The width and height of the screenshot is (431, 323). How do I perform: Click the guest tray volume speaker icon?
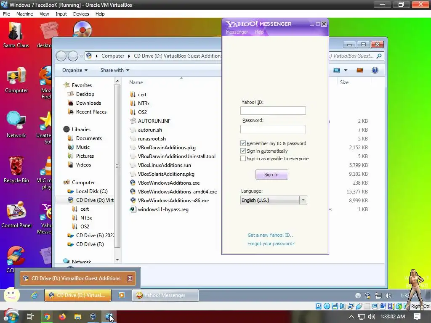(x=388, y=296)
